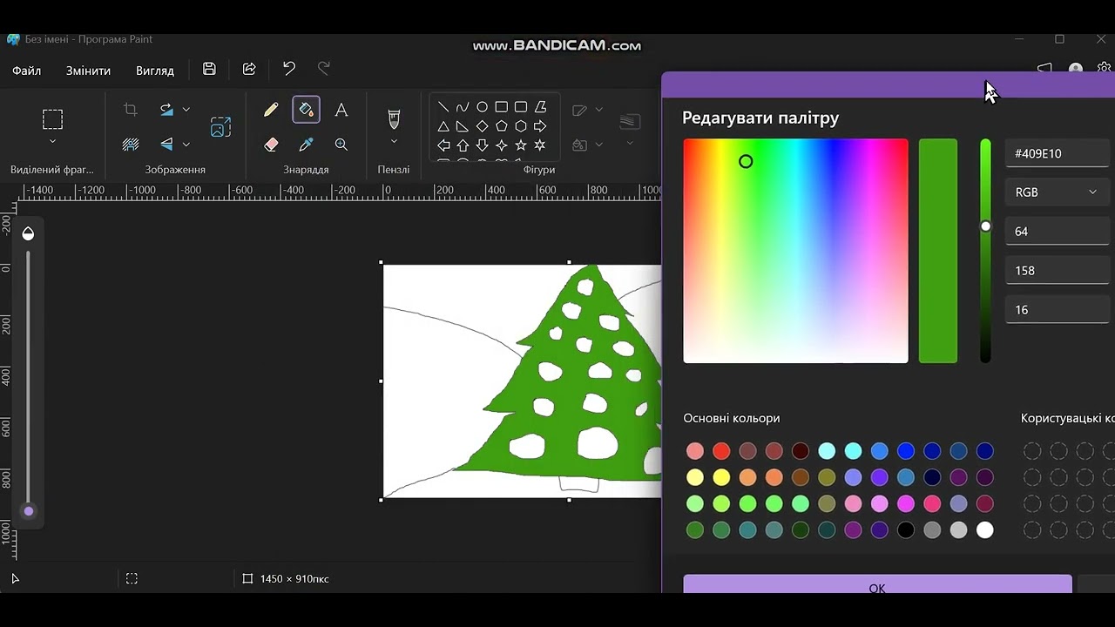Viewport: 1115px width, 627px height.
Task: Click the blue value field 16
Action: click(x=1058, y=310)
